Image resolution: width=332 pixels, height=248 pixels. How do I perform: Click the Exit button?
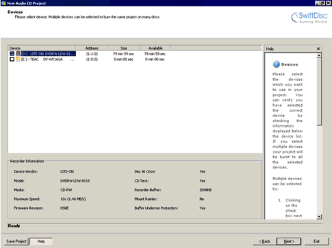tap(316, 241)
